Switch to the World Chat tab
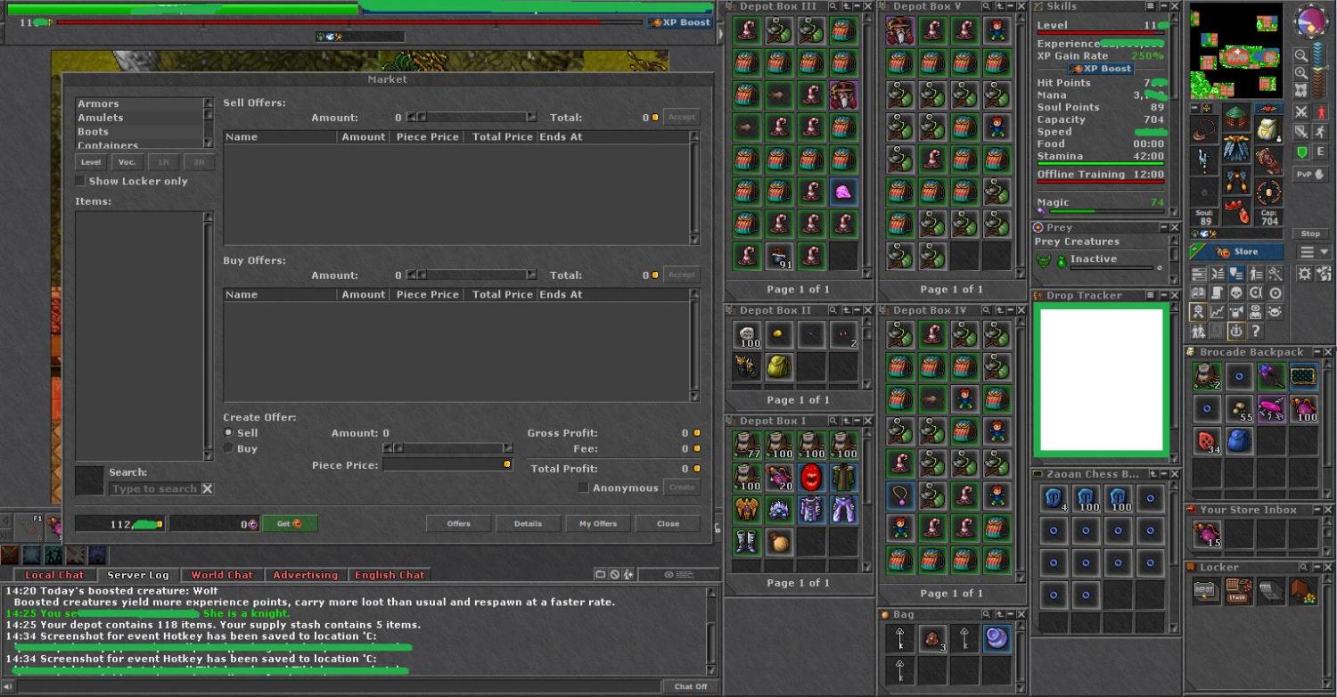The width and height of the screenshot is (1337, 697). click(222, 575)
